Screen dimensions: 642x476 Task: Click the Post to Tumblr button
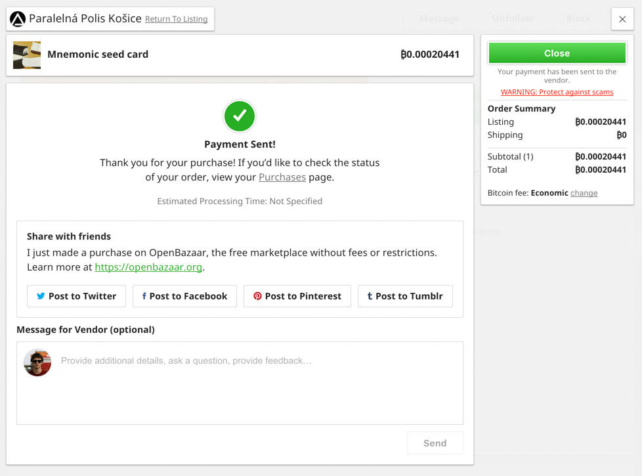tap(405, 296)
